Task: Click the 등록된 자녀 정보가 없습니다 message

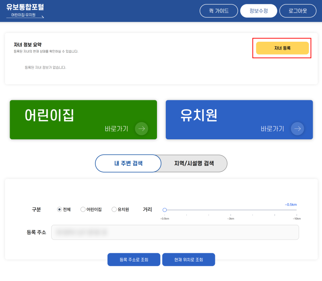Action: click(x=45, y=67)
